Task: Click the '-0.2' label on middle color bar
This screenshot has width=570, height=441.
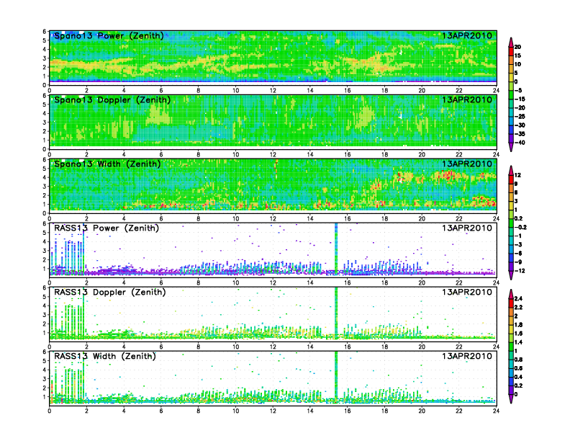Action: [520, 227]
